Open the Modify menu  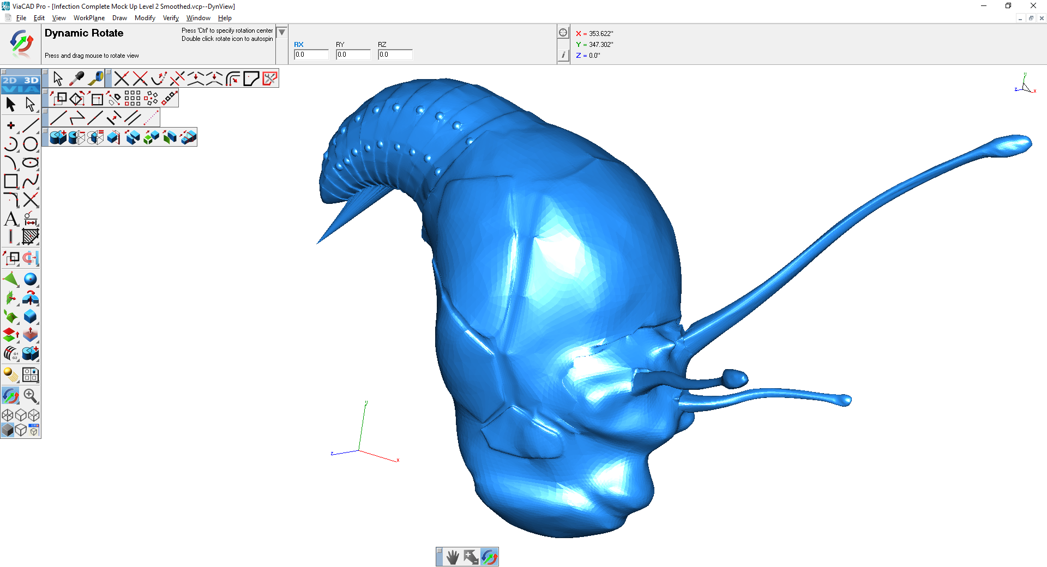pyautogui.click(x=145, y=18)
